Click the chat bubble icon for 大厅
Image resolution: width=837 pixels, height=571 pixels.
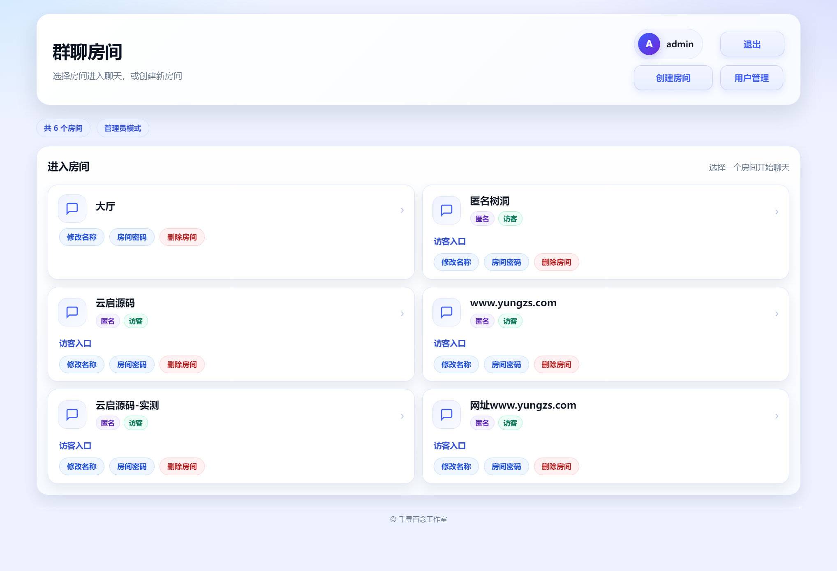72,208
